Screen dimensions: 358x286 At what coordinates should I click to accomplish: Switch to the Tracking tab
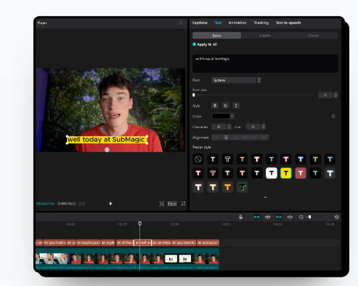(x=261, y=23)
